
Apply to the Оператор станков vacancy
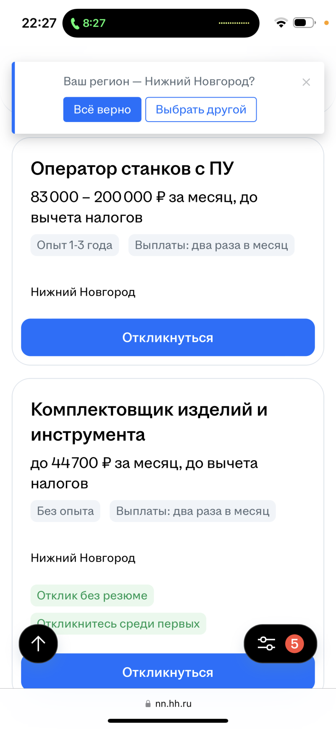tap(168, 337)
